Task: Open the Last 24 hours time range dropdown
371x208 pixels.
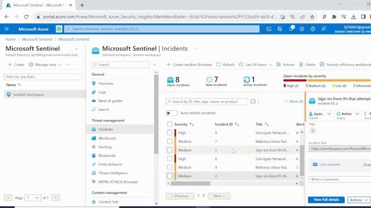Action: [x=255, y=65]
